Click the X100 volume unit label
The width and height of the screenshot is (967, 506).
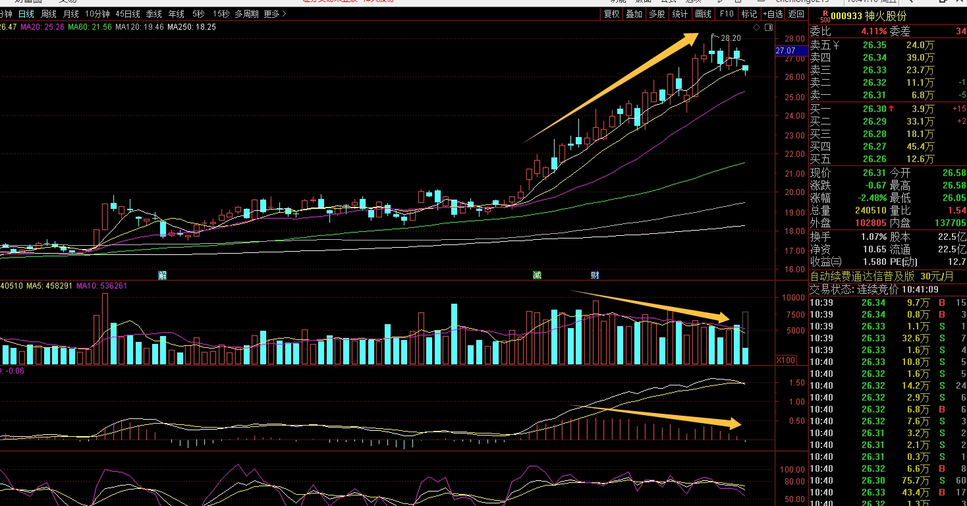point(786,360)
